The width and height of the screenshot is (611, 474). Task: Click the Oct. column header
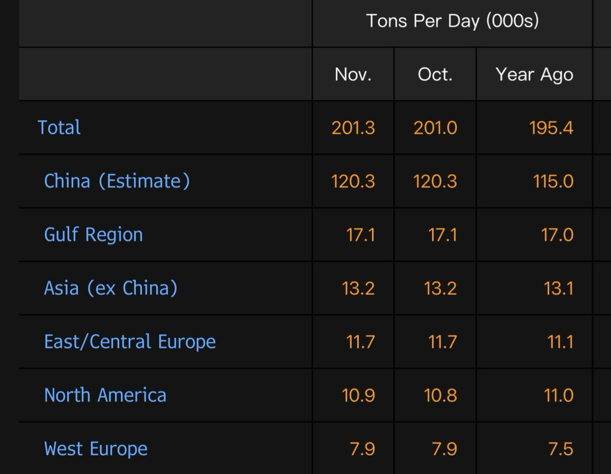(435, 74)
